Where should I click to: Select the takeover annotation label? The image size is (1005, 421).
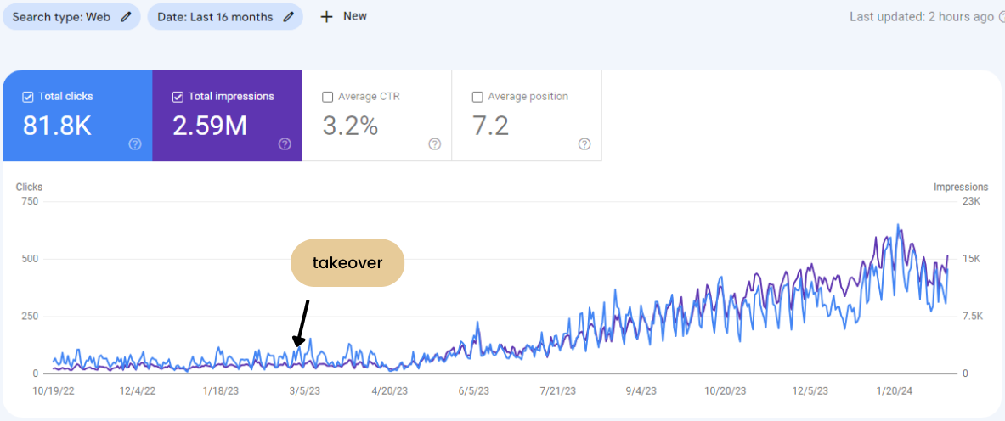[347, 263]
